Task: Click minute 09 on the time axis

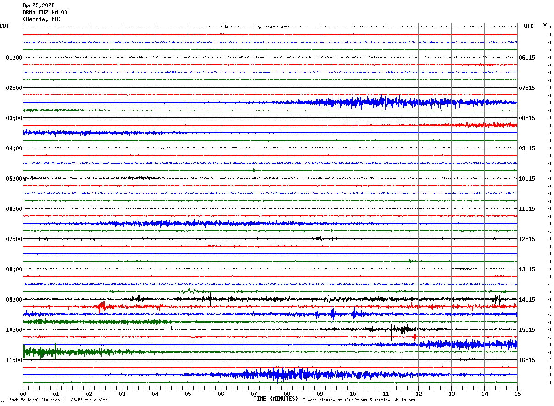Action: click(320, 394)
